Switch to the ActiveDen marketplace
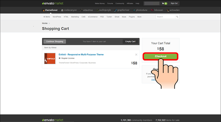The width and height of the screenshot is (221, 122). point(173,10)
